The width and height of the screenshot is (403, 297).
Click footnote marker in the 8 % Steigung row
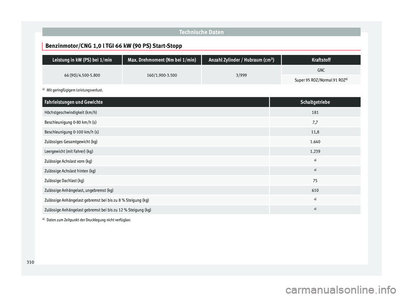pyautogui.click(x=315, y=199)
